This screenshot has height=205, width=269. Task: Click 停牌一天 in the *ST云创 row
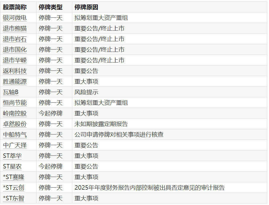pos(51,188)
